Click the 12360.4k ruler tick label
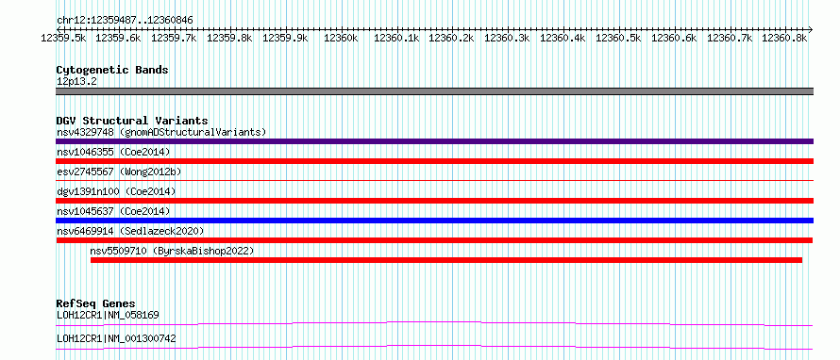This screenshot has height=360, width=840. (x=563, y=38)
